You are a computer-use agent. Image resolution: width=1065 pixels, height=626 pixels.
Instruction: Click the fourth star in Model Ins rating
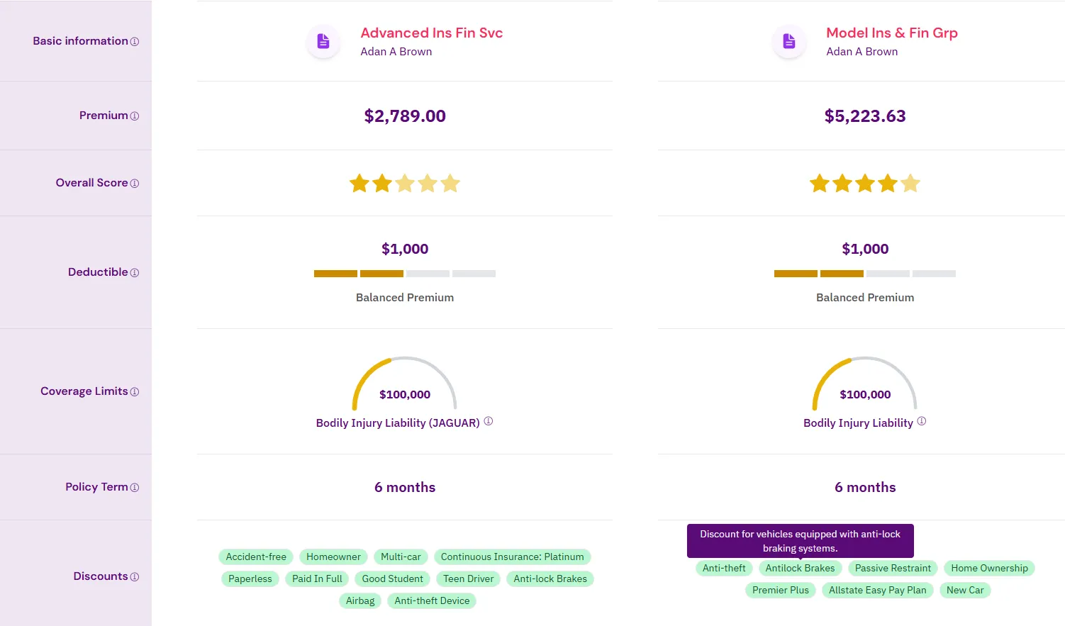click(887, 183)
